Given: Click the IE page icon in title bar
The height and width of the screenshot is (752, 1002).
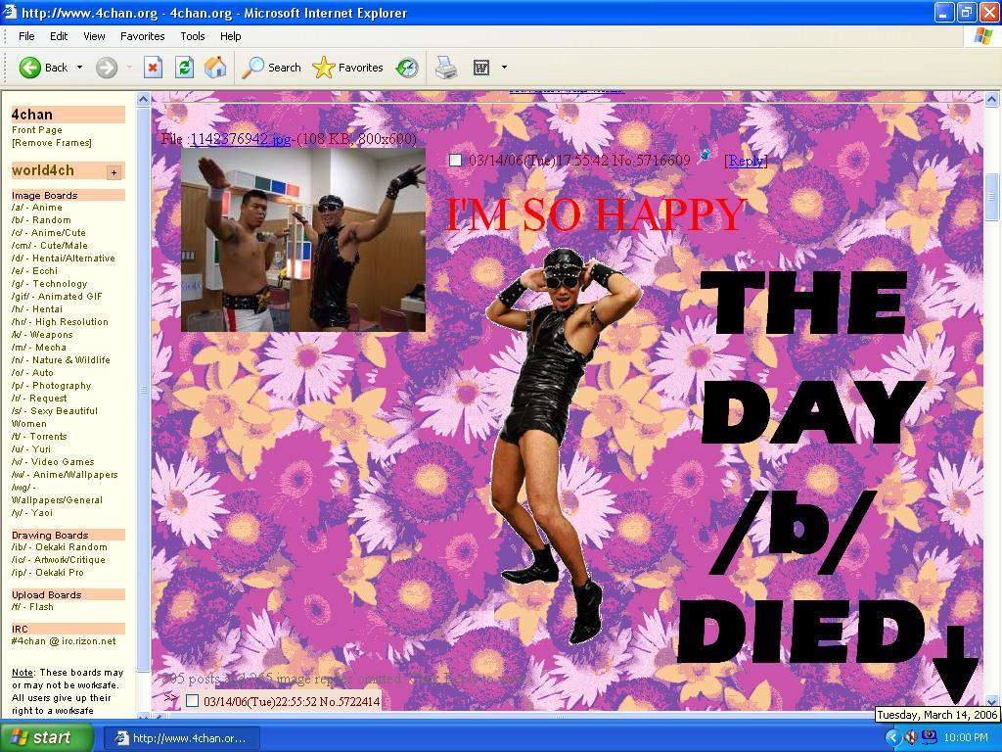Looking at the screenshot, I should coord(10,12).
